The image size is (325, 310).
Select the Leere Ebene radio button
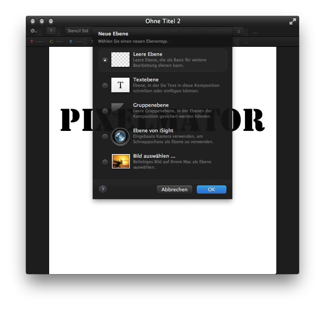[x=105, y=60]
